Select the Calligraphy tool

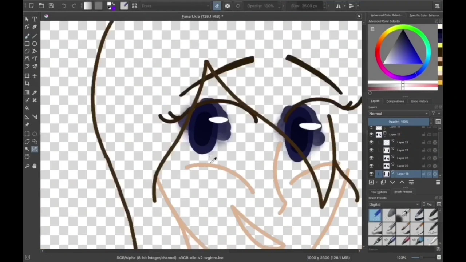click(x=35, y=27)
